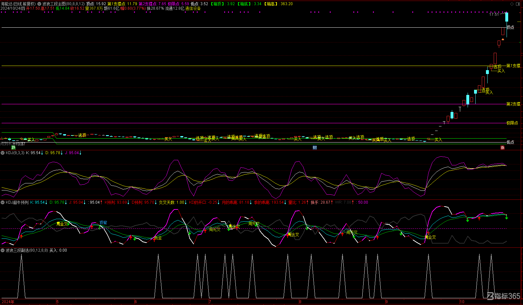The height and width of the screenshot is (305, 523).
Task: Click month 7 marker on time axis
Action: click(210, 302)
